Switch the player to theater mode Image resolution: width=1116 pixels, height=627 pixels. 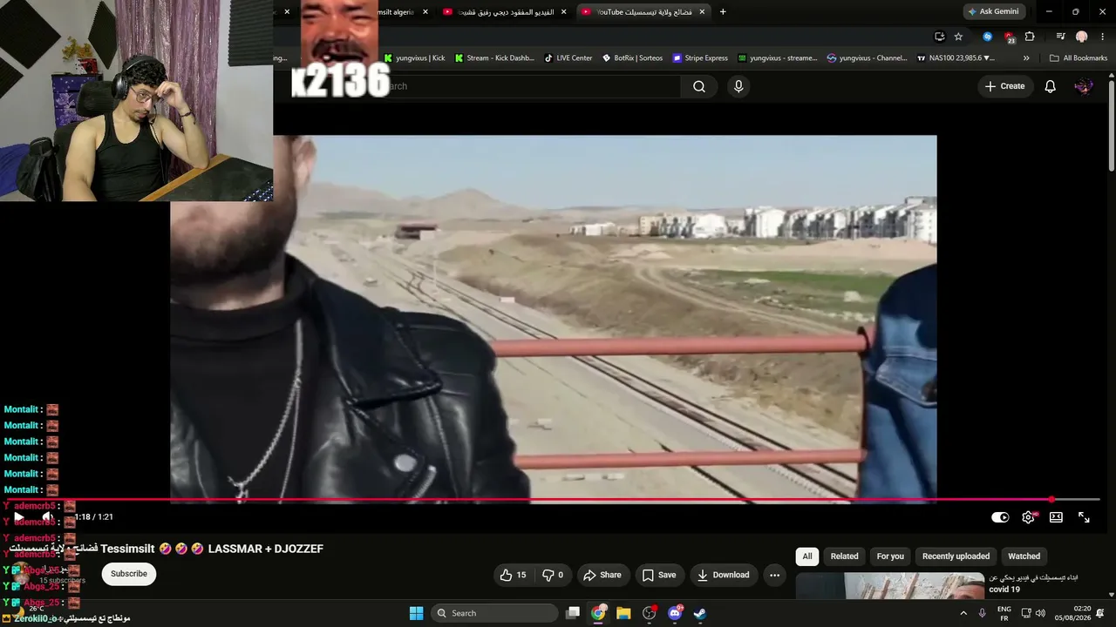[1056, 517]
